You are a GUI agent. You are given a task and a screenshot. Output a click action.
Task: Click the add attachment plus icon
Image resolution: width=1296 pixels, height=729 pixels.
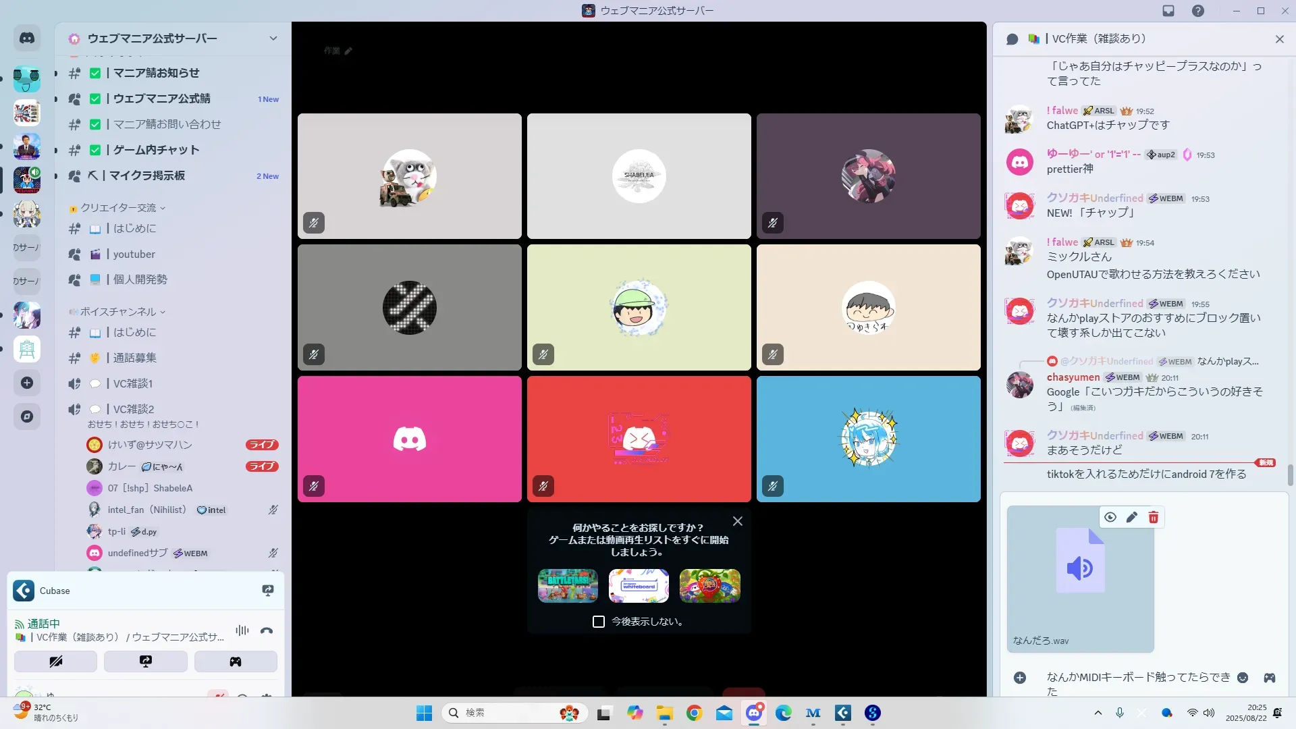click(x=1020, y=678)
